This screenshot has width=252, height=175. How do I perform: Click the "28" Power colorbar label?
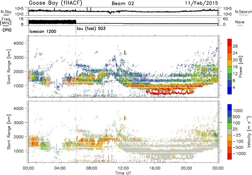pos(235,46)
